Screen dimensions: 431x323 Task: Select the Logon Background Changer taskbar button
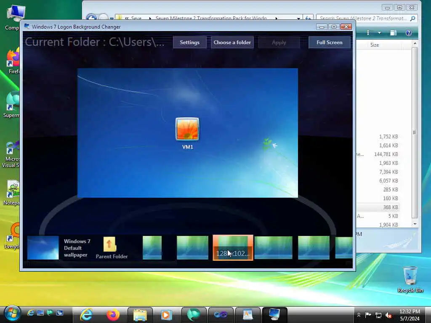point(274,315)
